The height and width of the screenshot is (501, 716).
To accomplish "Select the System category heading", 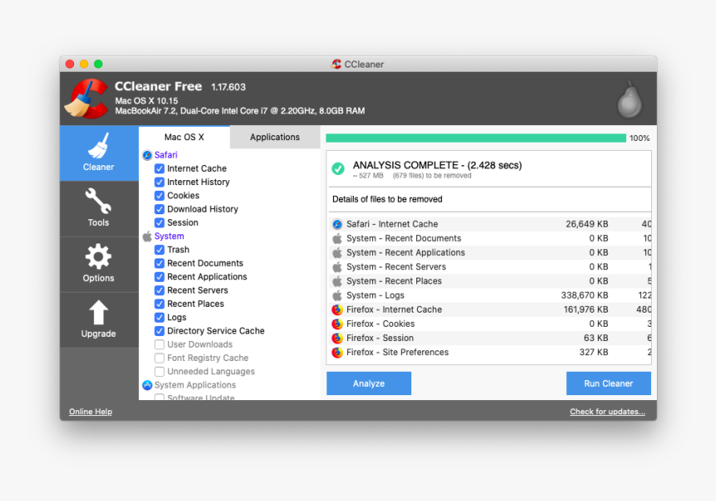I will coord(169,237).
